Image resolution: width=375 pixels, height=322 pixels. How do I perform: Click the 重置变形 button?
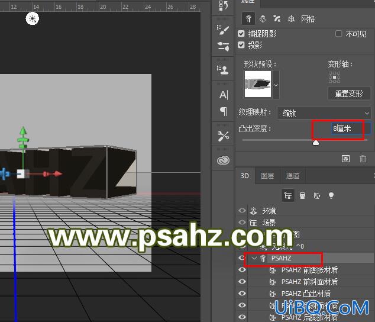coord(349,94)
